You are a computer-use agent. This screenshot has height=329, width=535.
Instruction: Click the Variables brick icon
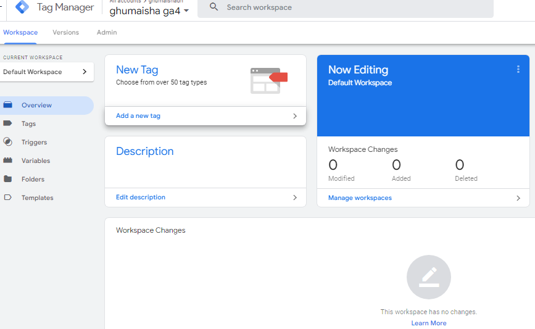pyautogui.click(x=7, y=160)
